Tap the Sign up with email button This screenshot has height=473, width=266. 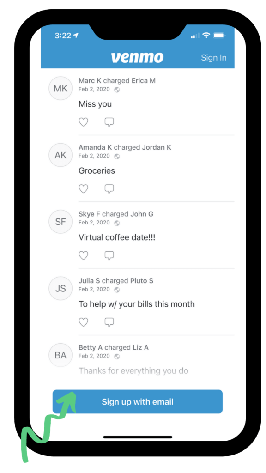(x=138, y=401)
